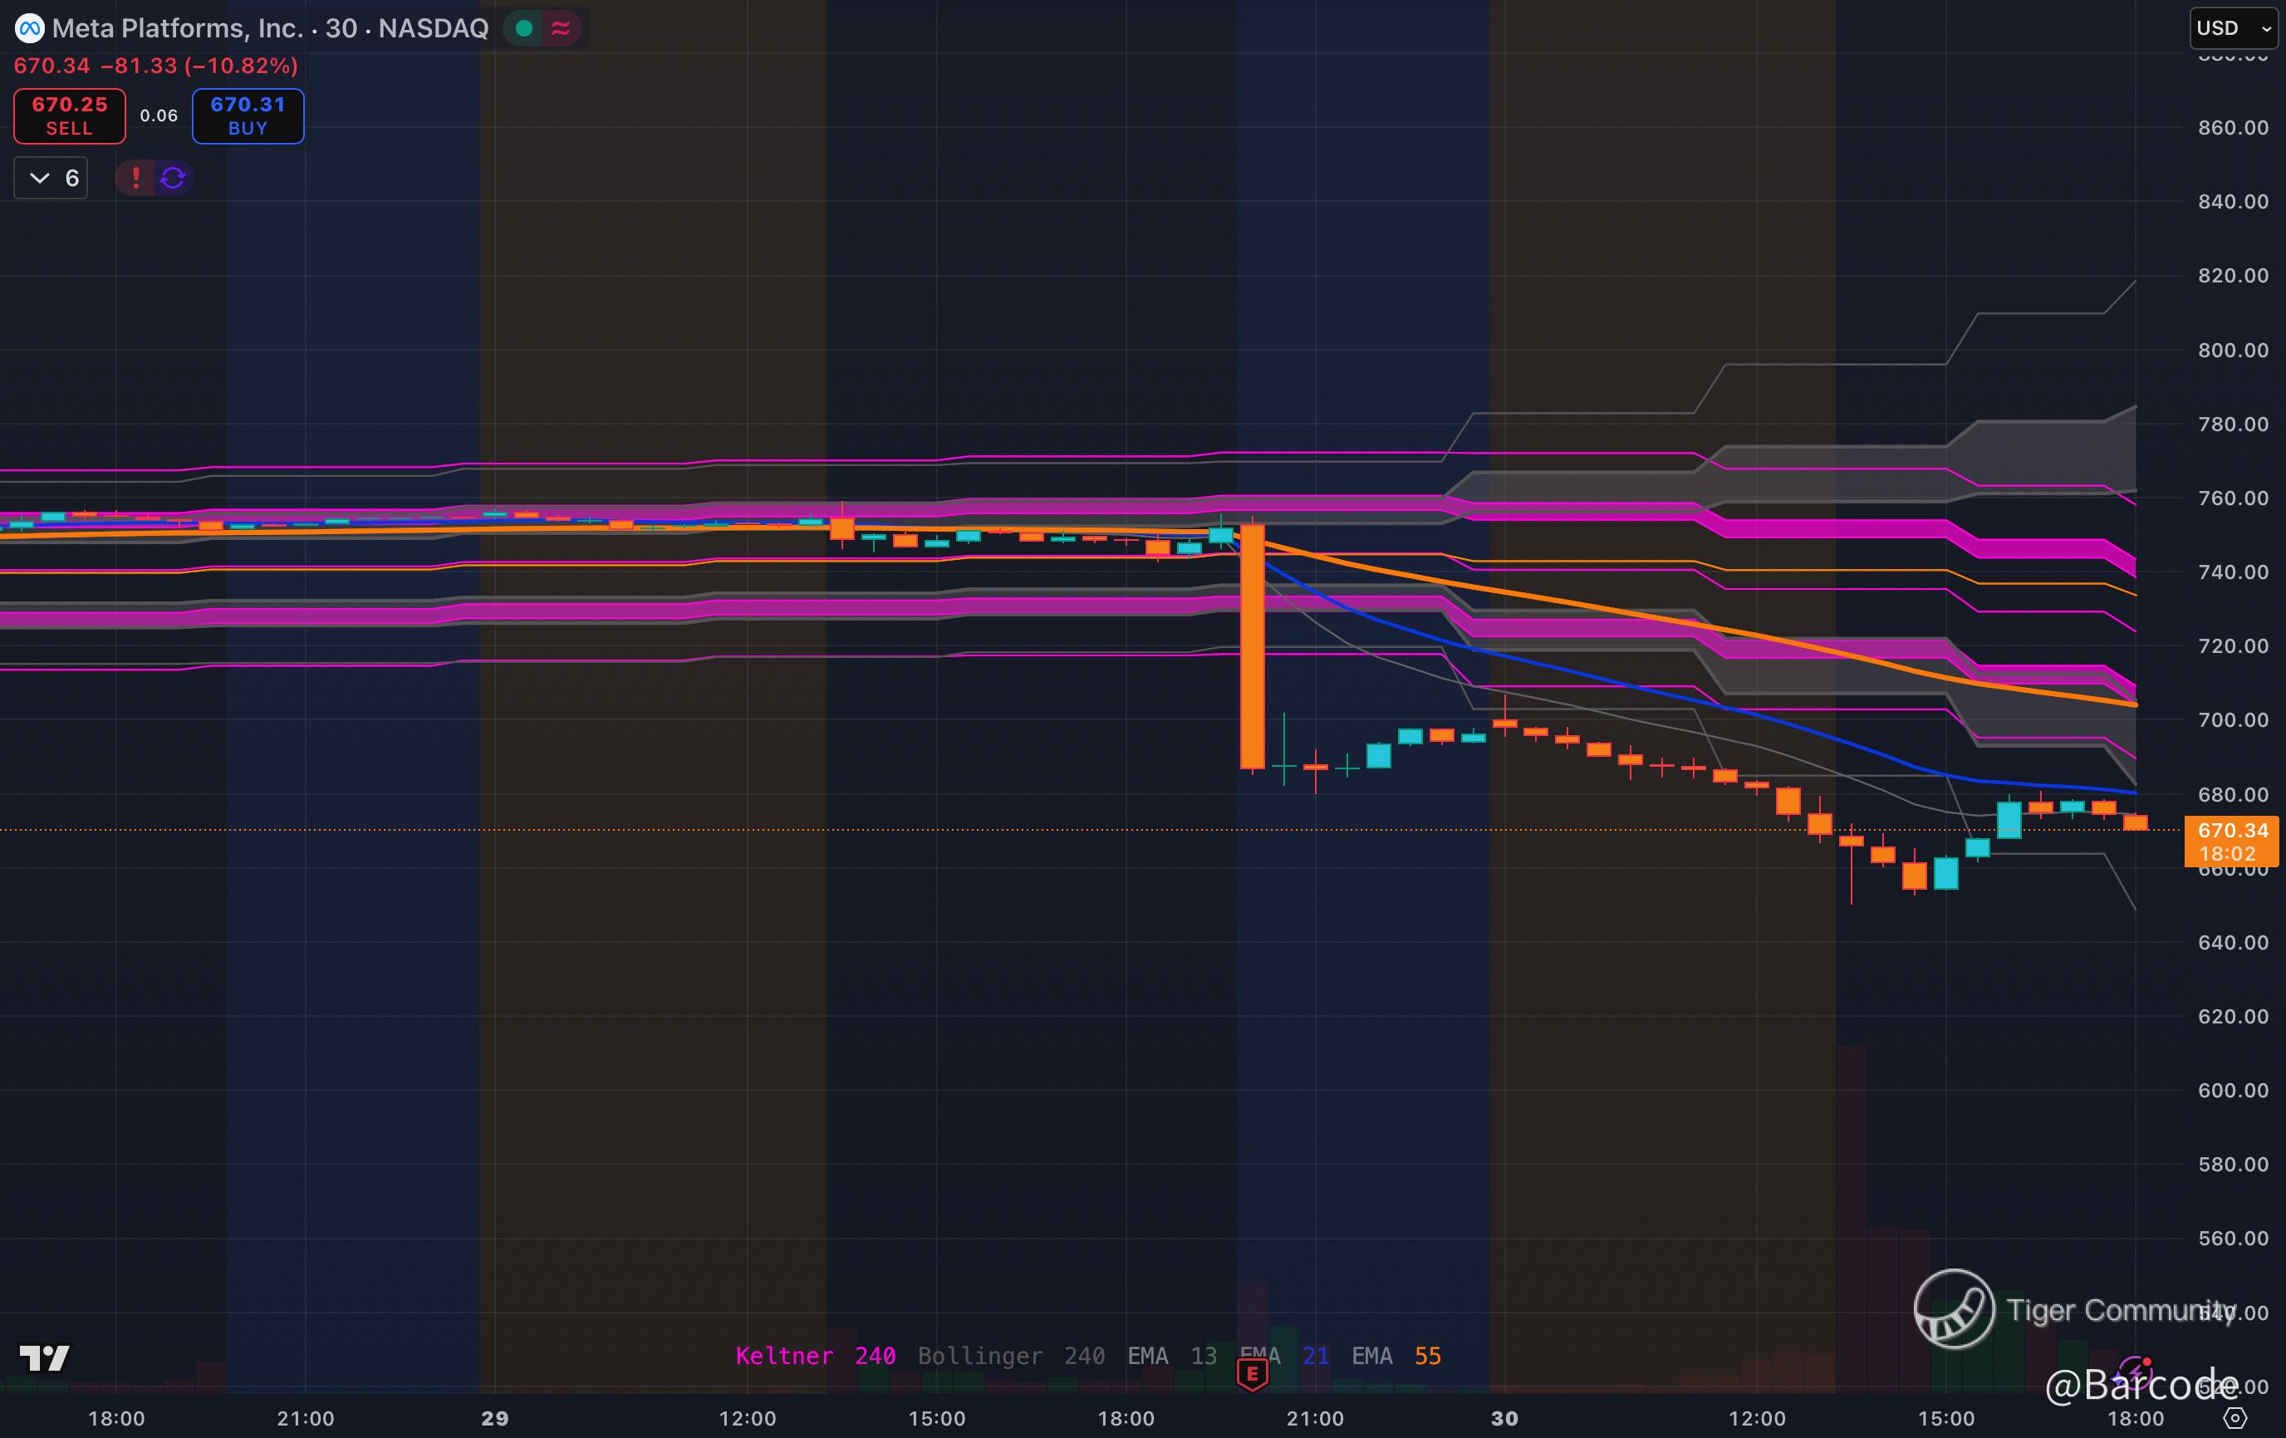Click the Meta Platforms logo icon
2286x1438 pixels.
[x=29, y=28]
